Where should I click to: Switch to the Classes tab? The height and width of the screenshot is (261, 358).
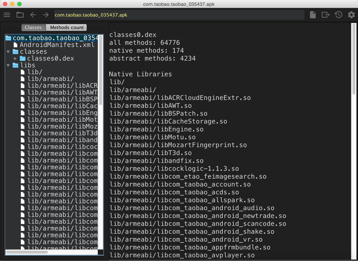point(33,28)
